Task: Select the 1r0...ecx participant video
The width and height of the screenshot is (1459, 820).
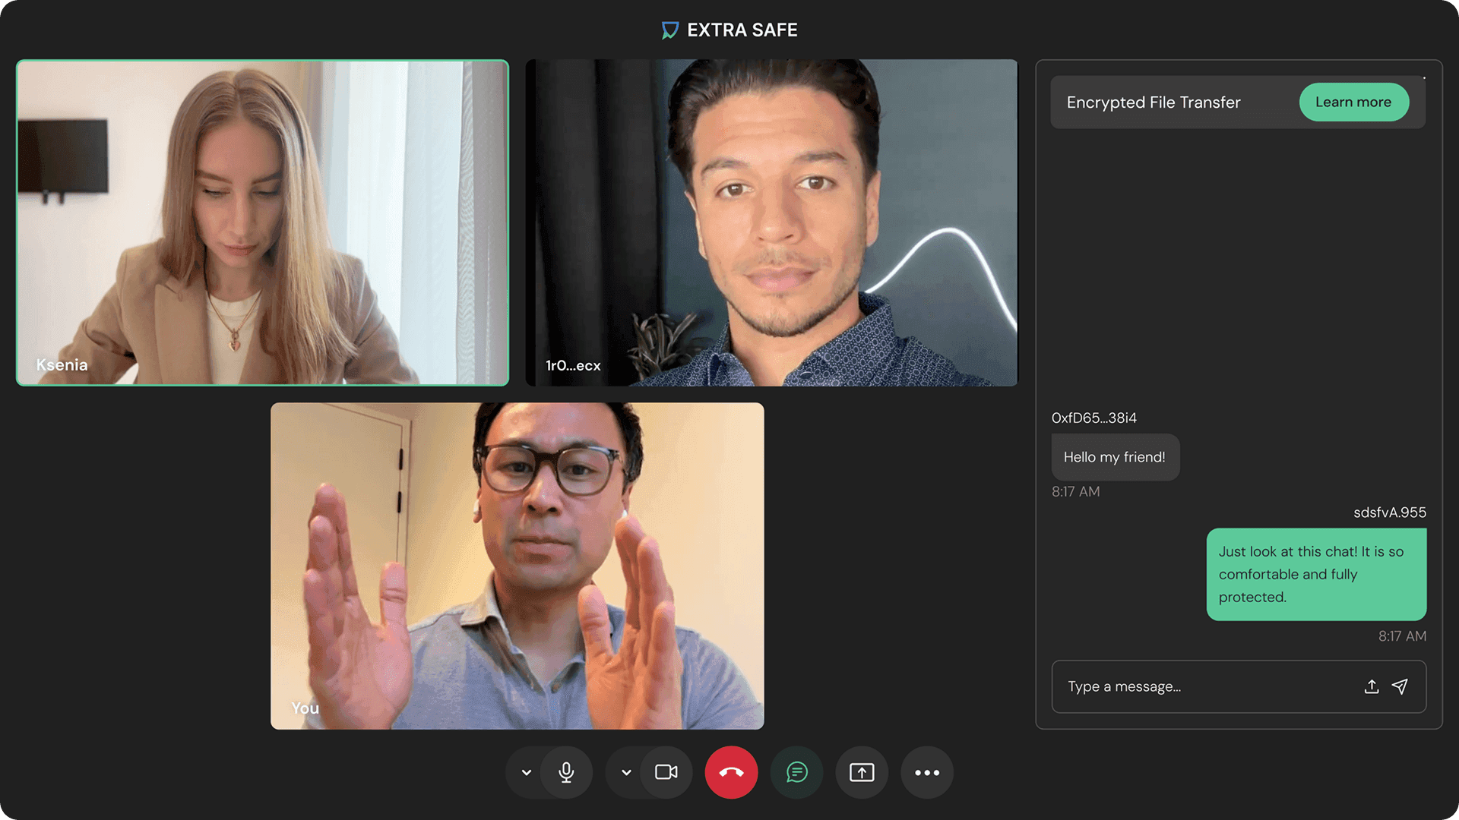Action: pyautogui.click(x=771, y=222)
